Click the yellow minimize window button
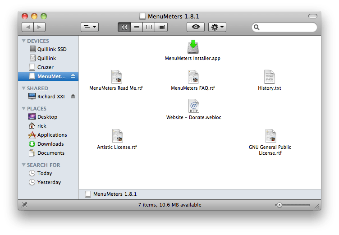 (34, 16)
